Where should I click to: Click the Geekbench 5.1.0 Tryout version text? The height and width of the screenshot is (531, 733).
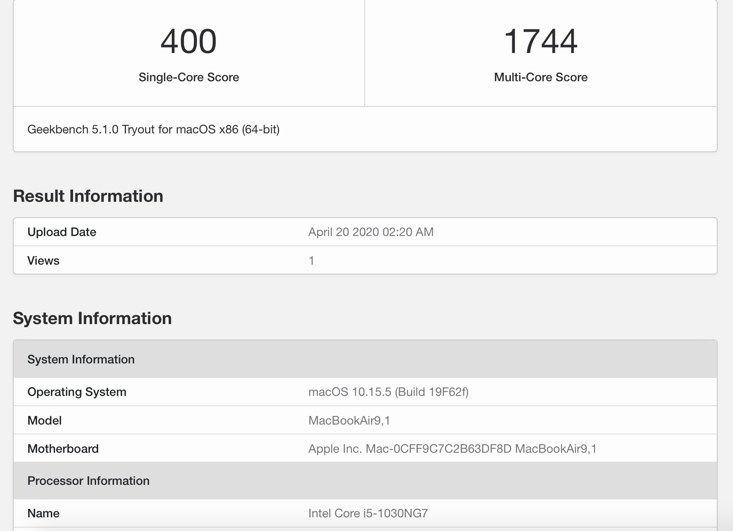(153, 130)
